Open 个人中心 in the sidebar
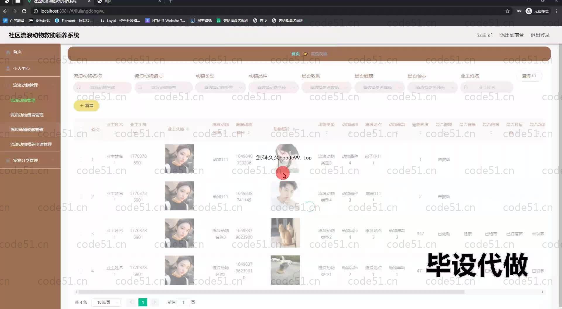The width and height of the screenshot is (562, 309). point(30,68)
